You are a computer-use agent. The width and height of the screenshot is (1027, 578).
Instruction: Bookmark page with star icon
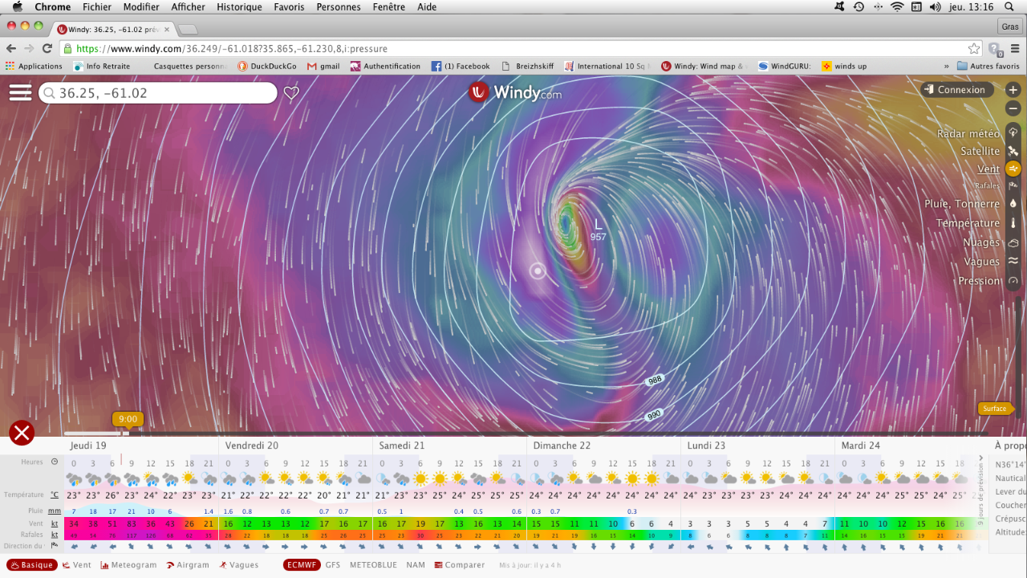[973, 48]
